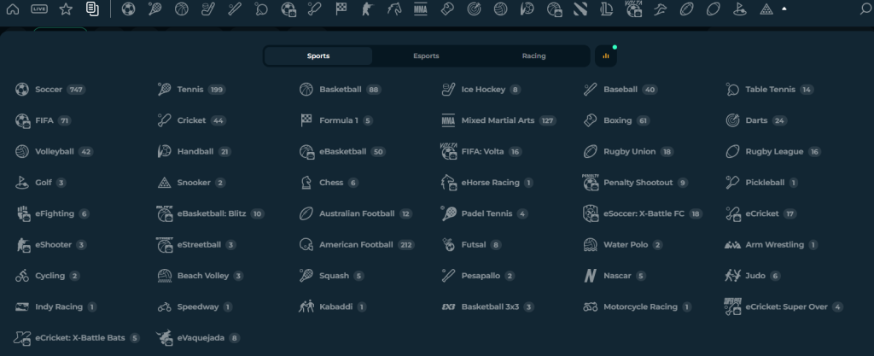Open the home icon in top bar
The image size is (874, 356).
click(x=12, y=9)
